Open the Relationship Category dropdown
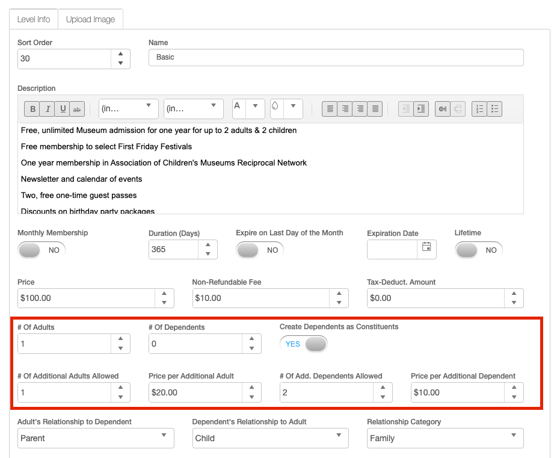Viewport: 557px width, 458px height. tap(446, 438)
